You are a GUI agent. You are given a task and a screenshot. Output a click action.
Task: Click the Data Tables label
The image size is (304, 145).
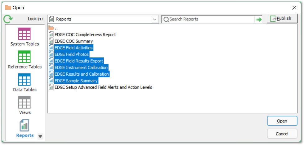pos(25,90)
